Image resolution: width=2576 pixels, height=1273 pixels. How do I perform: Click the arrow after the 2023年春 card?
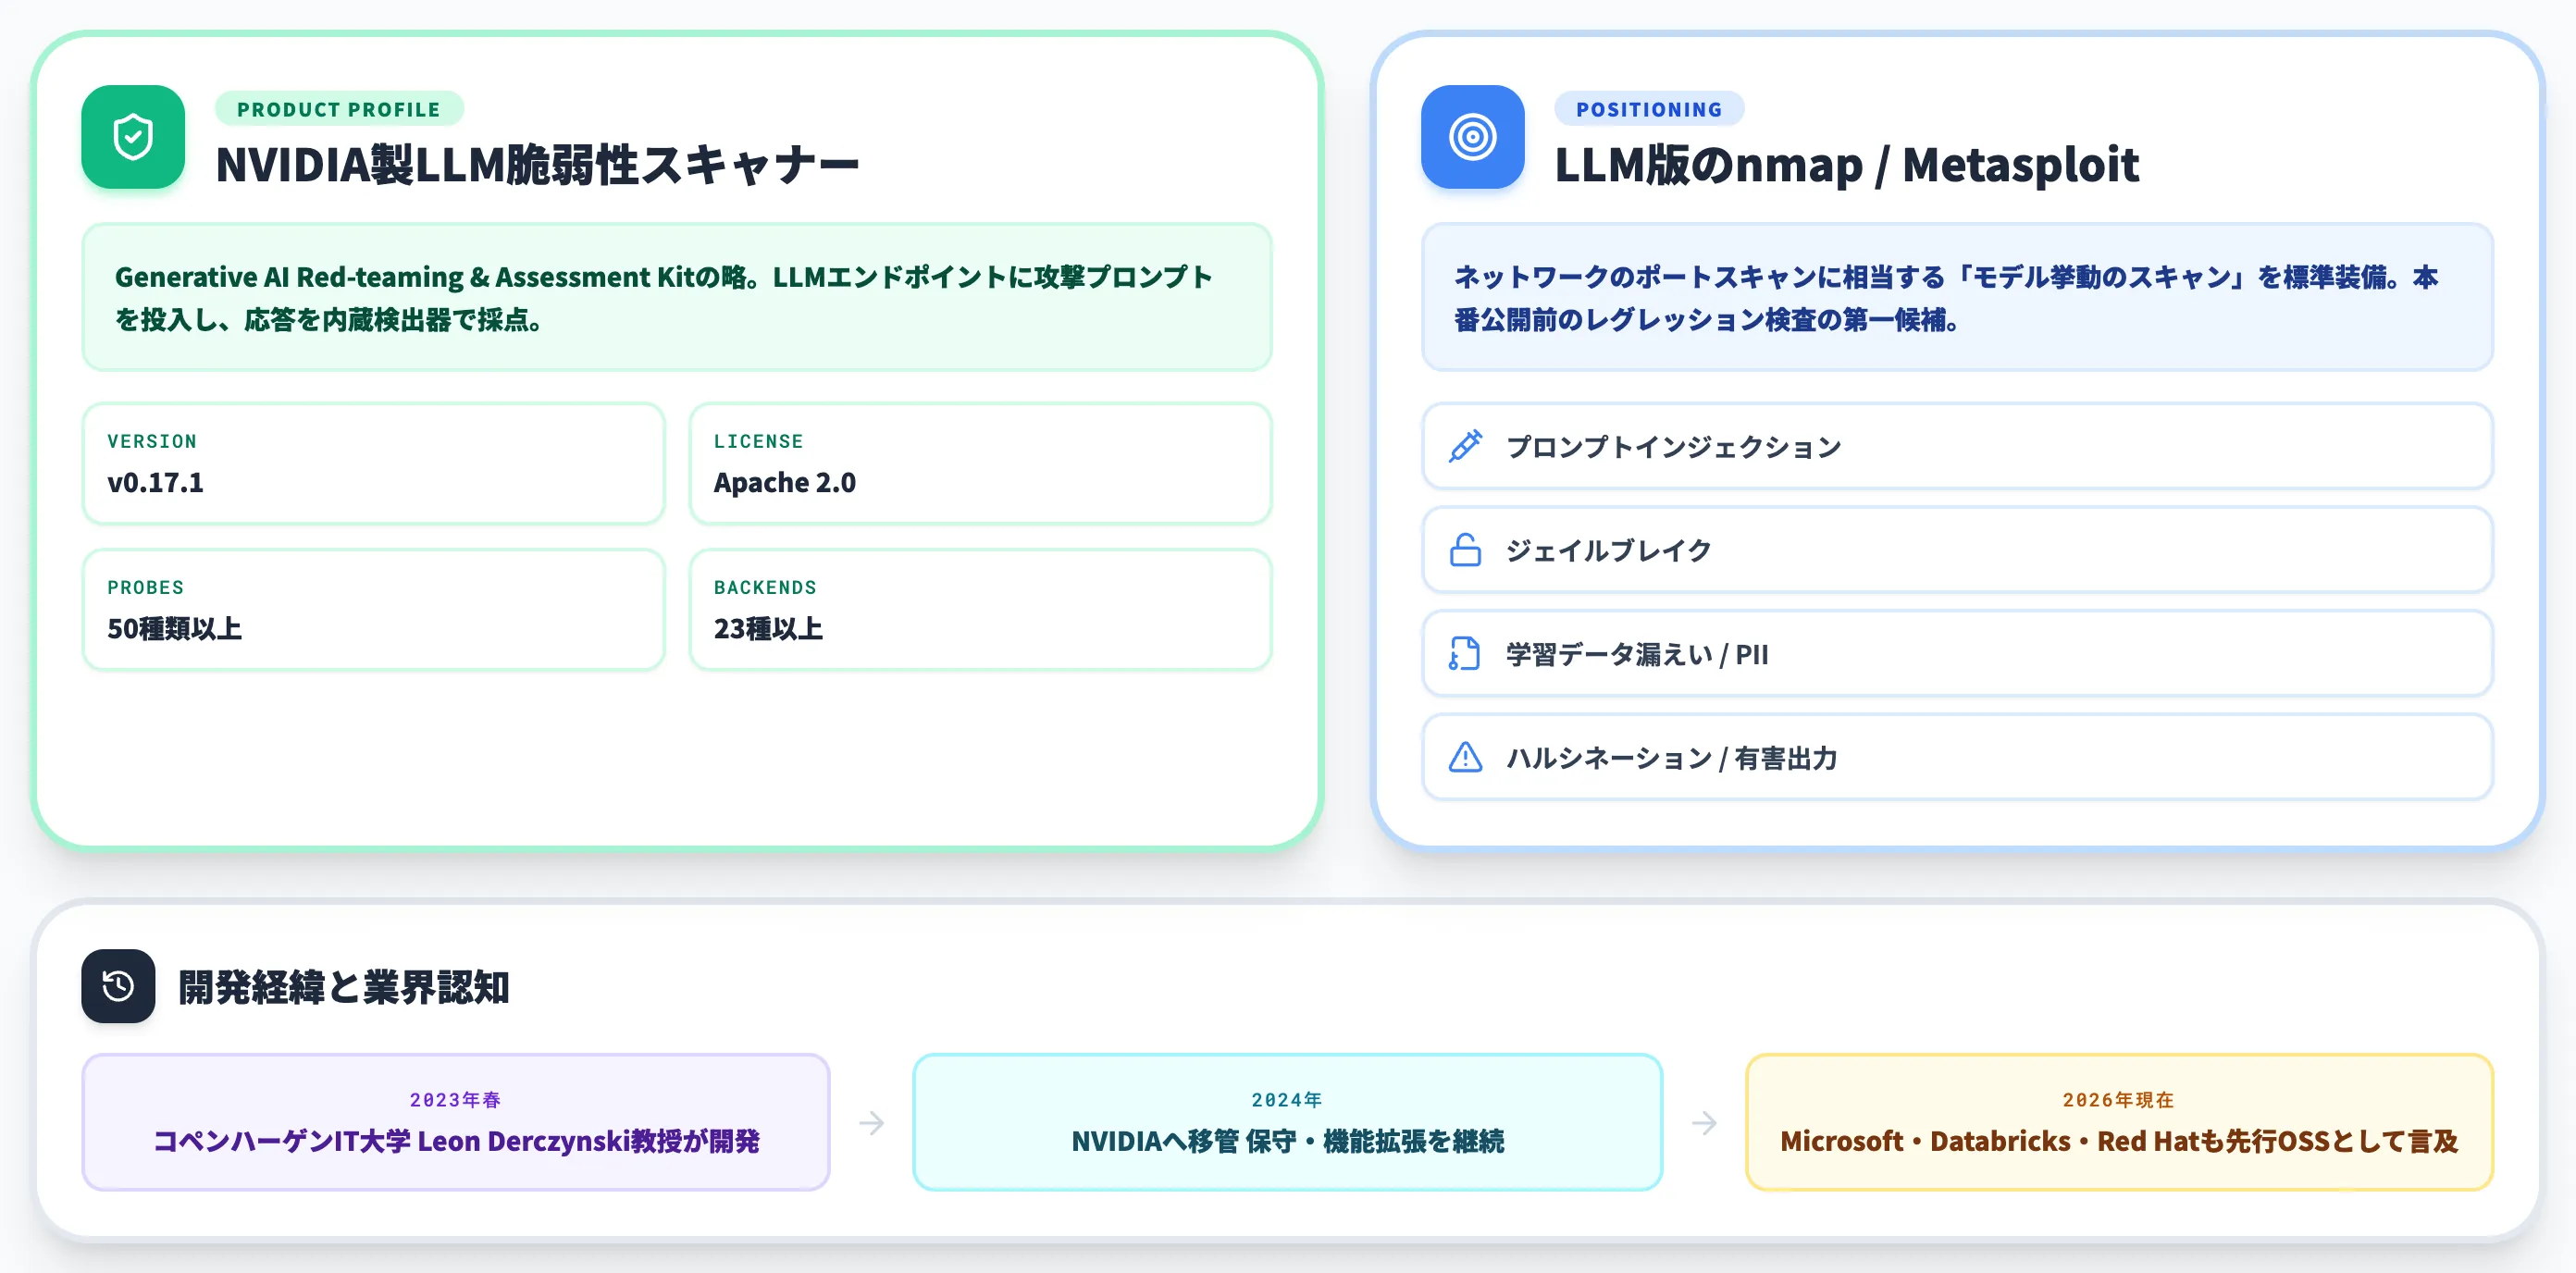click(871, 1123)
